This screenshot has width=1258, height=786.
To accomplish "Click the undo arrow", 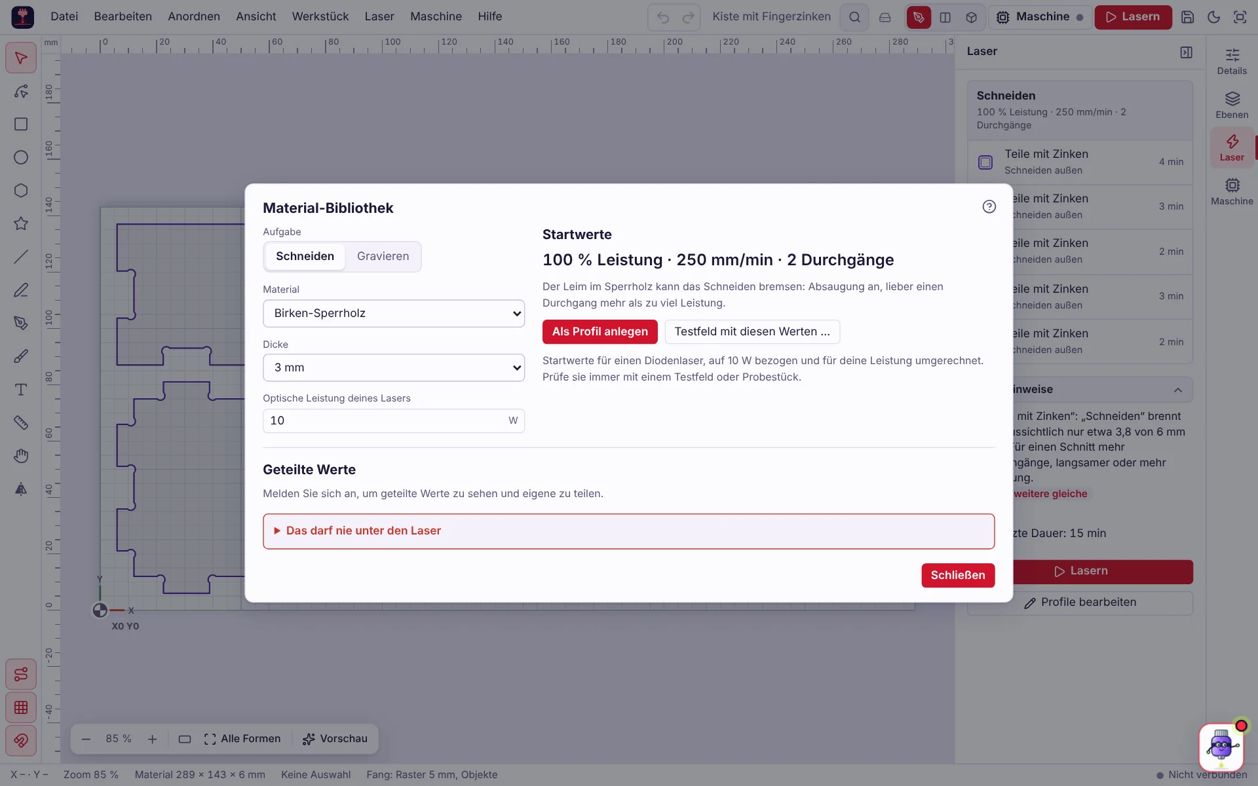I will click(x=663, y=17).
